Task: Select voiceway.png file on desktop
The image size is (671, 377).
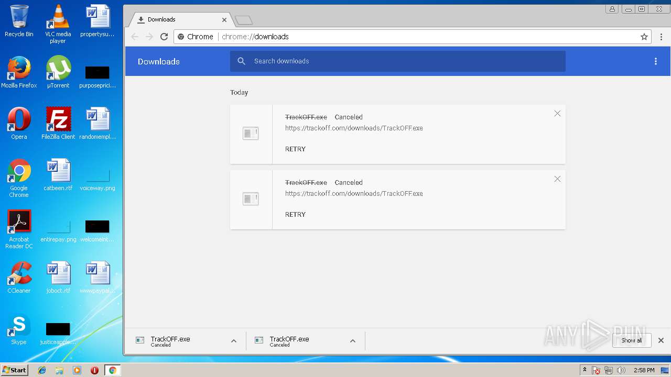Action: [x=97, y=178]
